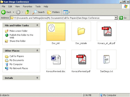Collapse the Other Places panel

pyautogui.click(x=37, y=51)
